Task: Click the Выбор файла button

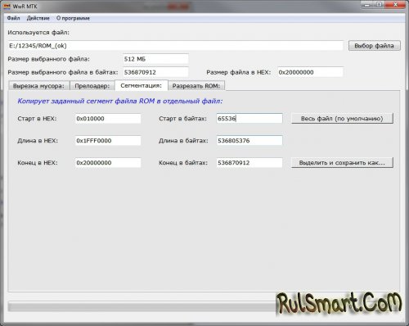Action: tap(375, 46)
